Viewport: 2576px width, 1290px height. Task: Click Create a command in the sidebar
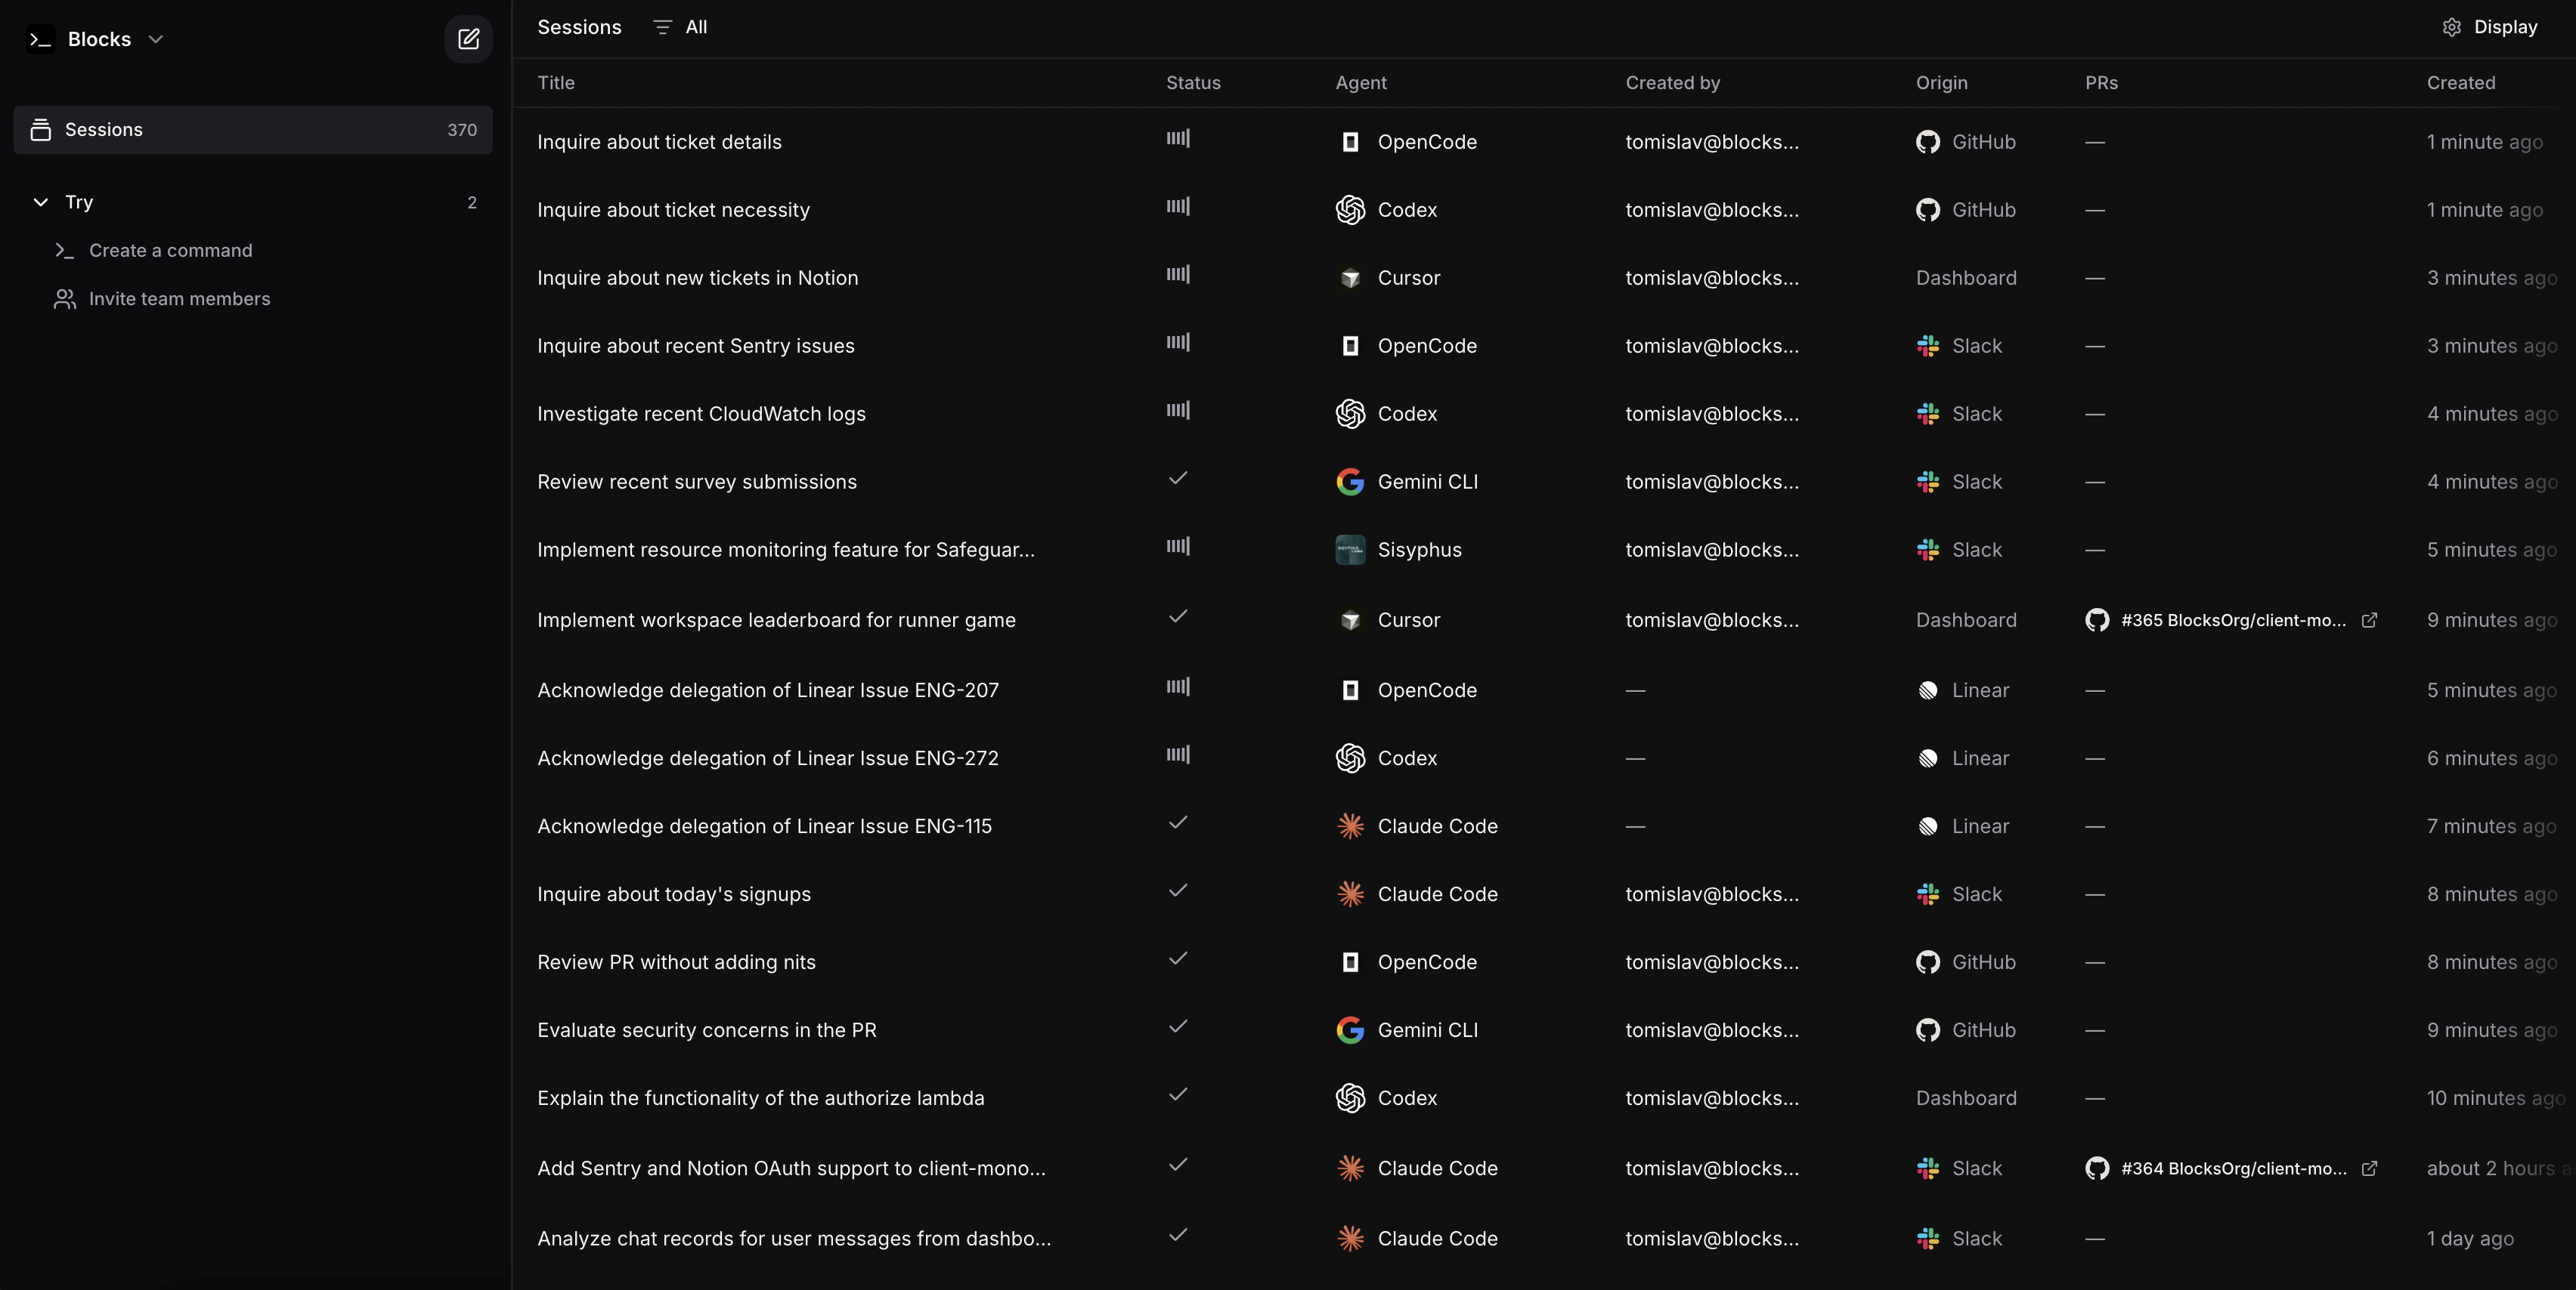pos(171,250)
